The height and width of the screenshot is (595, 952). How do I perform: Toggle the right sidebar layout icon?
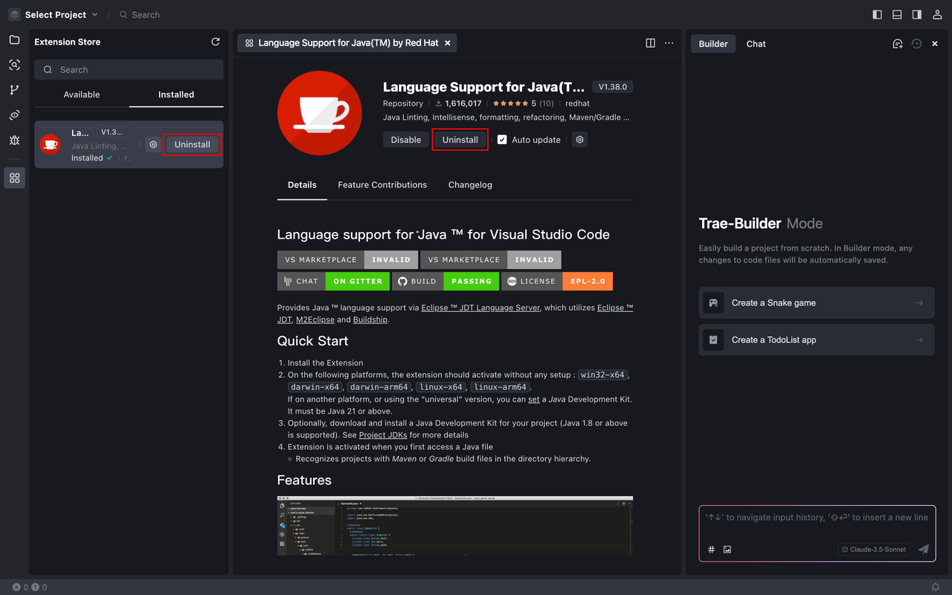[916, 14]
